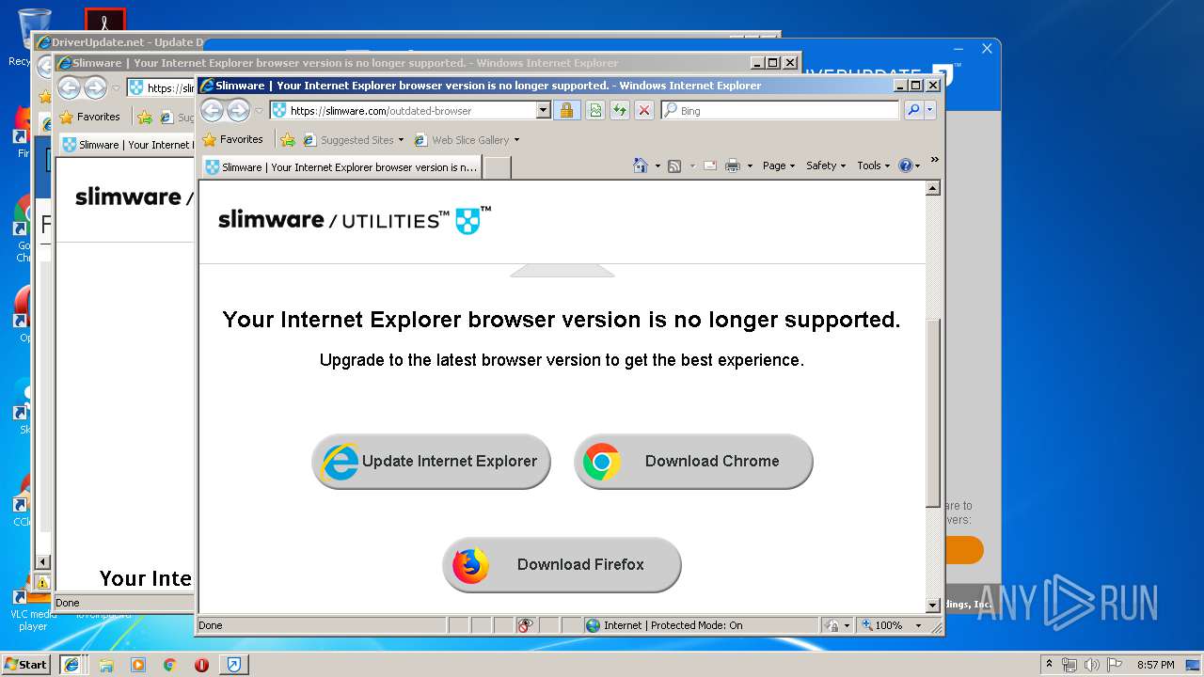Select the Slimware tab in front window

[341, 167]
